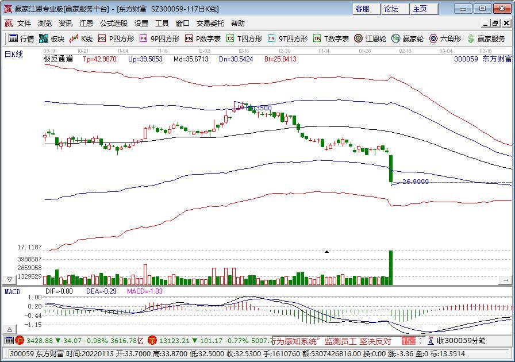Click the 赢 logo in menu bar
Screen dimensions: 515x362
coord(8,24)
